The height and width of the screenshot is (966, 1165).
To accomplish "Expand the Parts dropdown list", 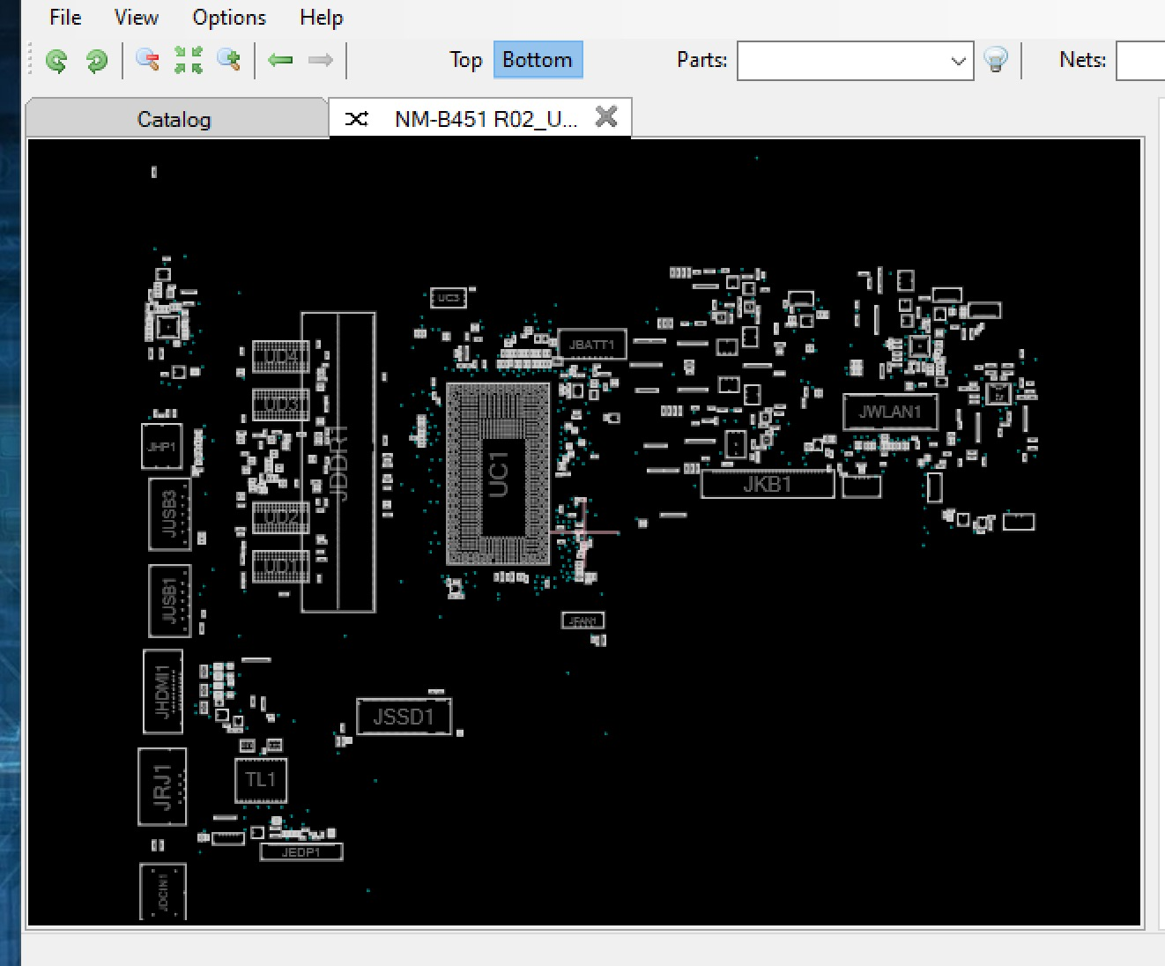I will pos(958,62).
